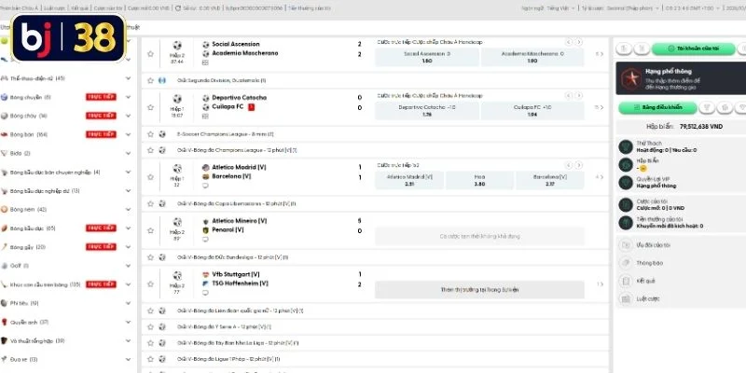
Task: Click the Bóng chuyền volleyball icon
Action: coord(5,97)
